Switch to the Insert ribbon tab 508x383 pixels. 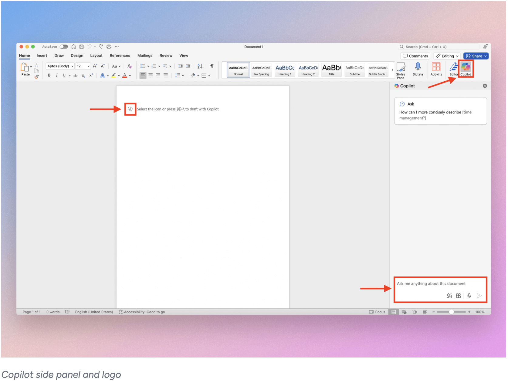click(42, 55)
